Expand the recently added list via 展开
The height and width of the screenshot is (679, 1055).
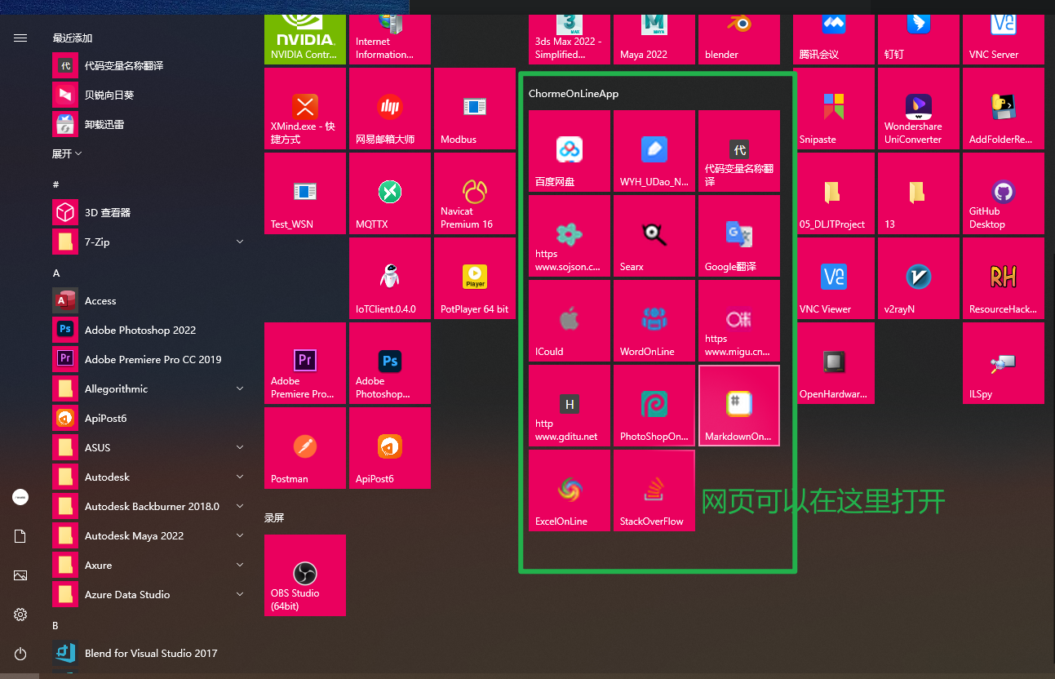click(x=67, y=153)
